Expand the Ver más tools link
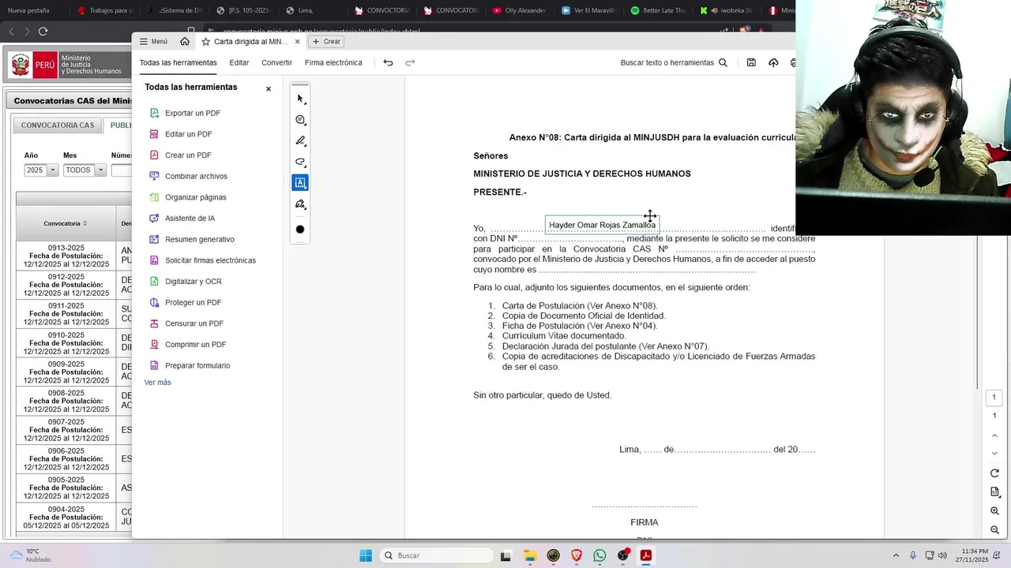The height and width of the screenshot is (568, 1011). 157,383
